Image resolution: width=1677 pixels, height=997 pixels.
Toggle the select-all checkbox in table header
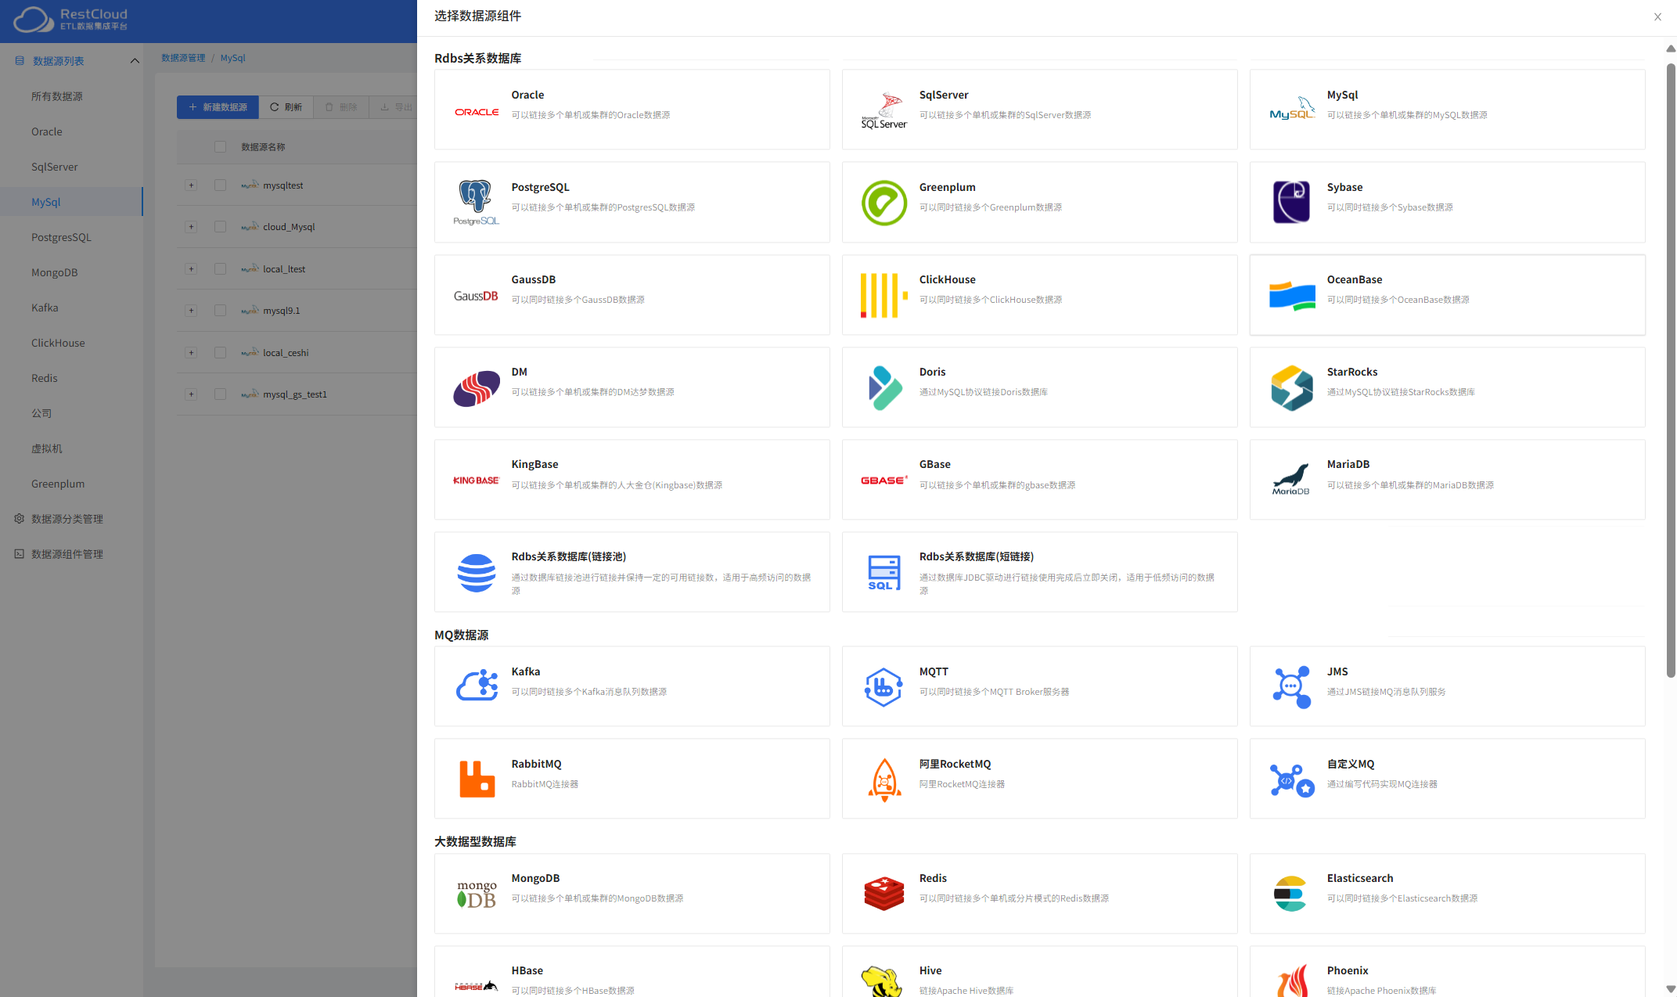pyautogui.click(x=220, y=147)
